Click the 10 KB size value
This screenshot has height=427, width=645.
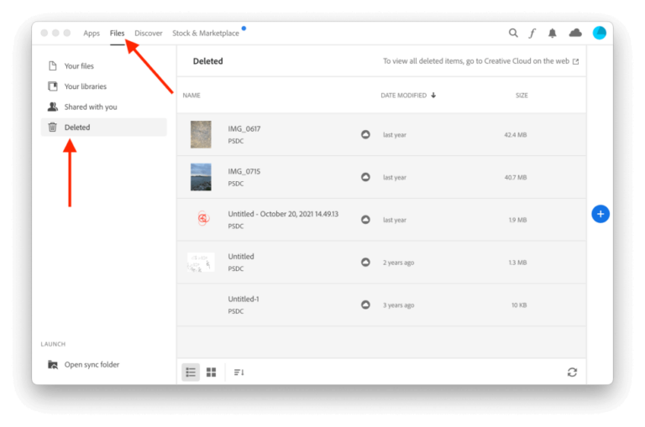pyautogui.click(x=519, y=305)
